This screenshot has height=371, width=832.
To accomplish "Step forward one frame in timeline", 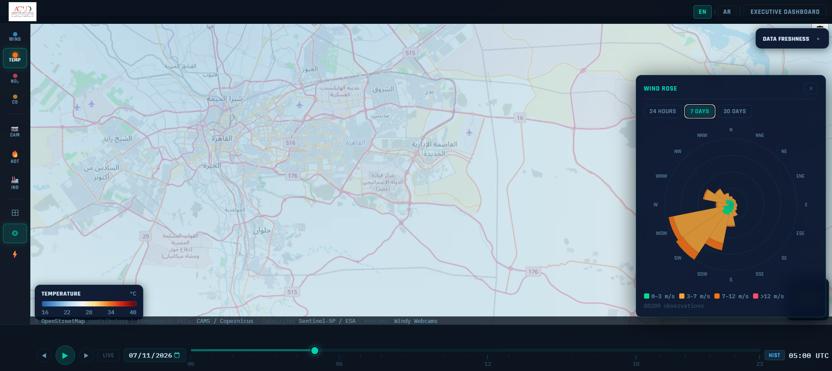I will (86, 355).
